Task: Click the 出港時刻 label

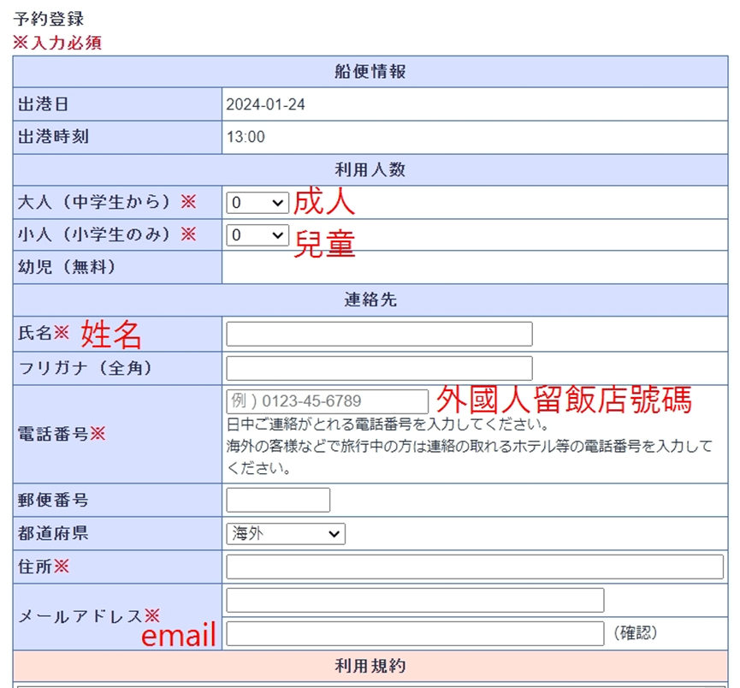Action: coord(53,137)
